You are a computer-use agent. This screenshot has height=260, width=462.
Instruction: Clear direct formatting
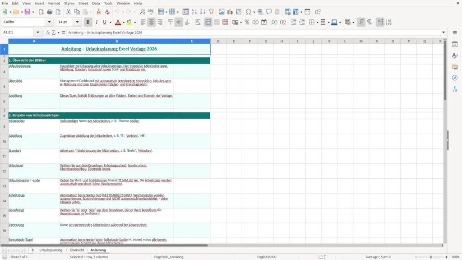tap(107, 12)
